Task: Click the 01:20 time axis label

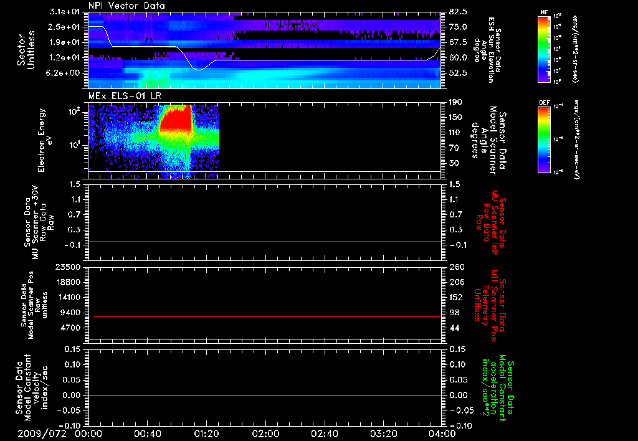Action: [x=206, y=434]
